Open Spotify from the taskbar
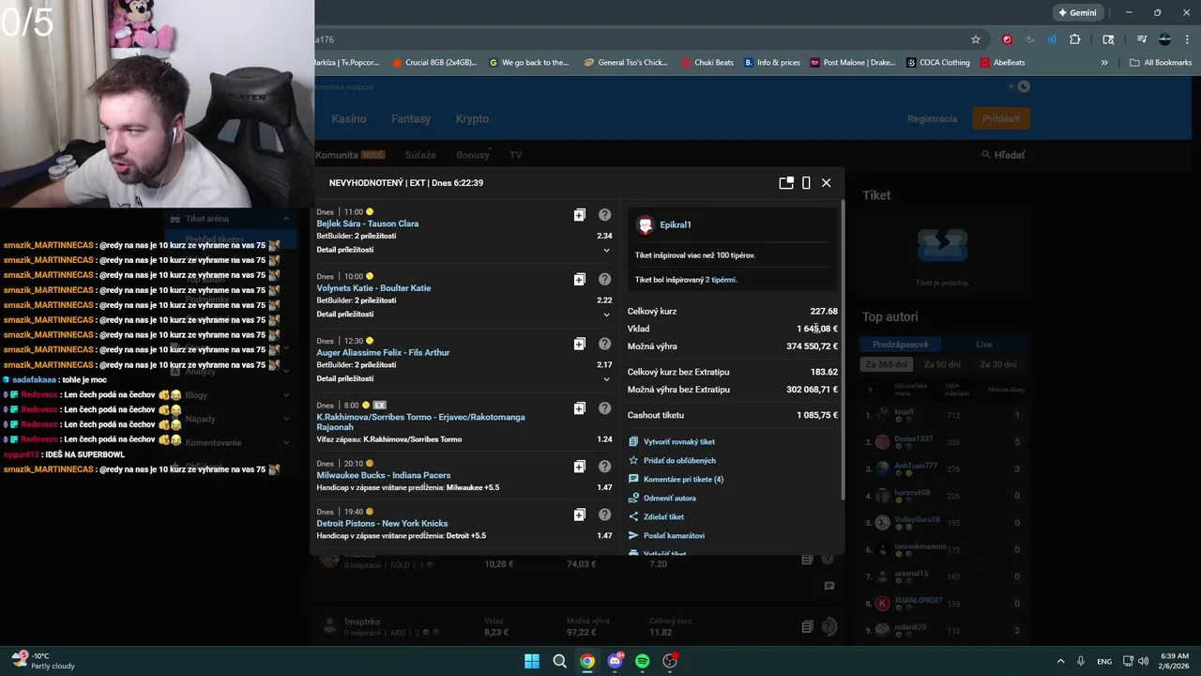The image size is (1201, 676). pyautogui.click(x=643, y=661)
